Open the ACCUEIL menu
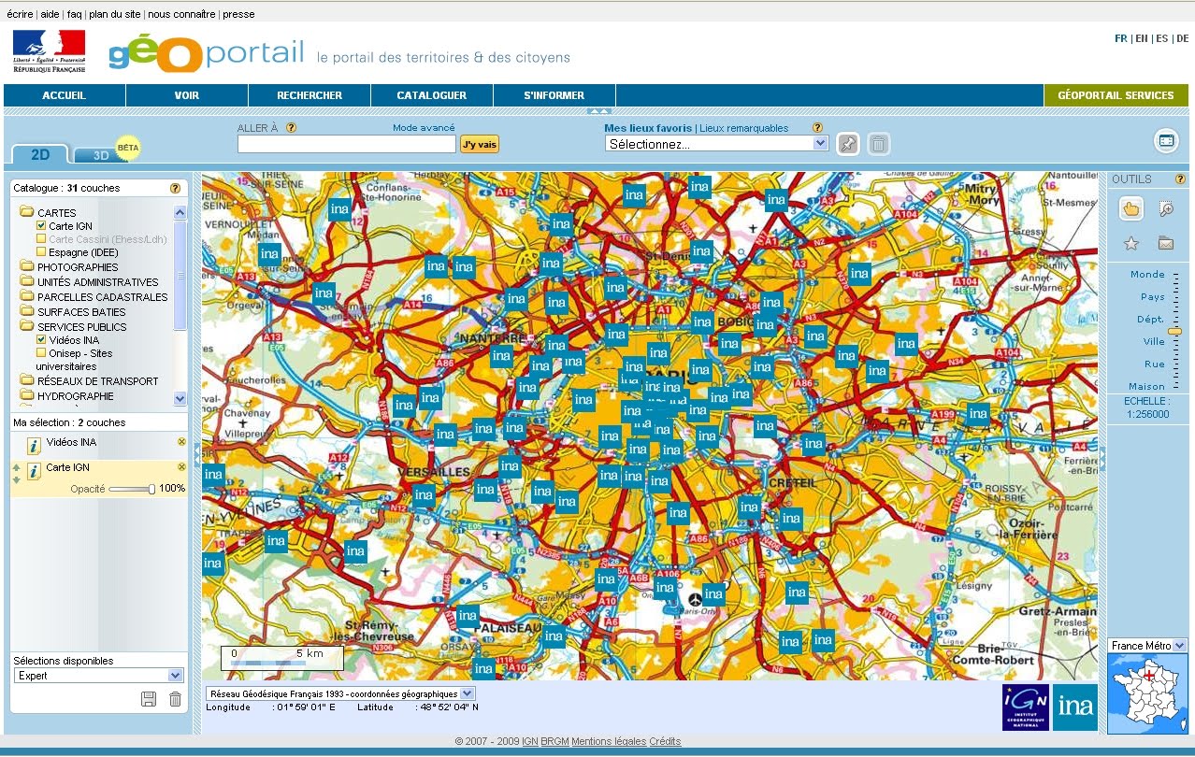Viewport: 1195px width, 757px height. tap(65, 95)
